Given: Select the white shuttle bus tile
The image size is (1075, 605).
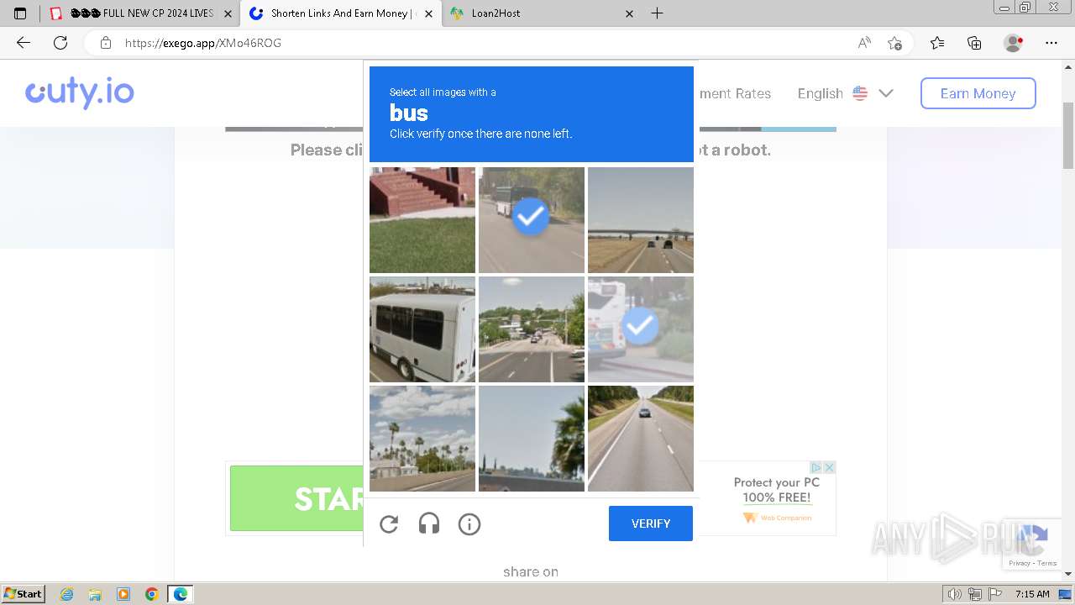Looking at the screenshot, I should click(x=422, y=329).
